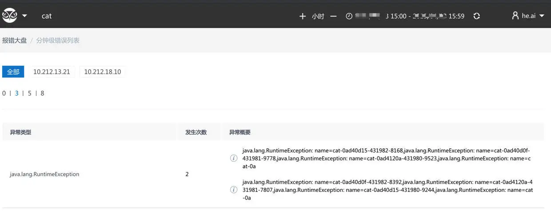
Task: Click info icon beside cat-0ad40d0f-431982-8392 summary
Action: [x=233, y=190]
